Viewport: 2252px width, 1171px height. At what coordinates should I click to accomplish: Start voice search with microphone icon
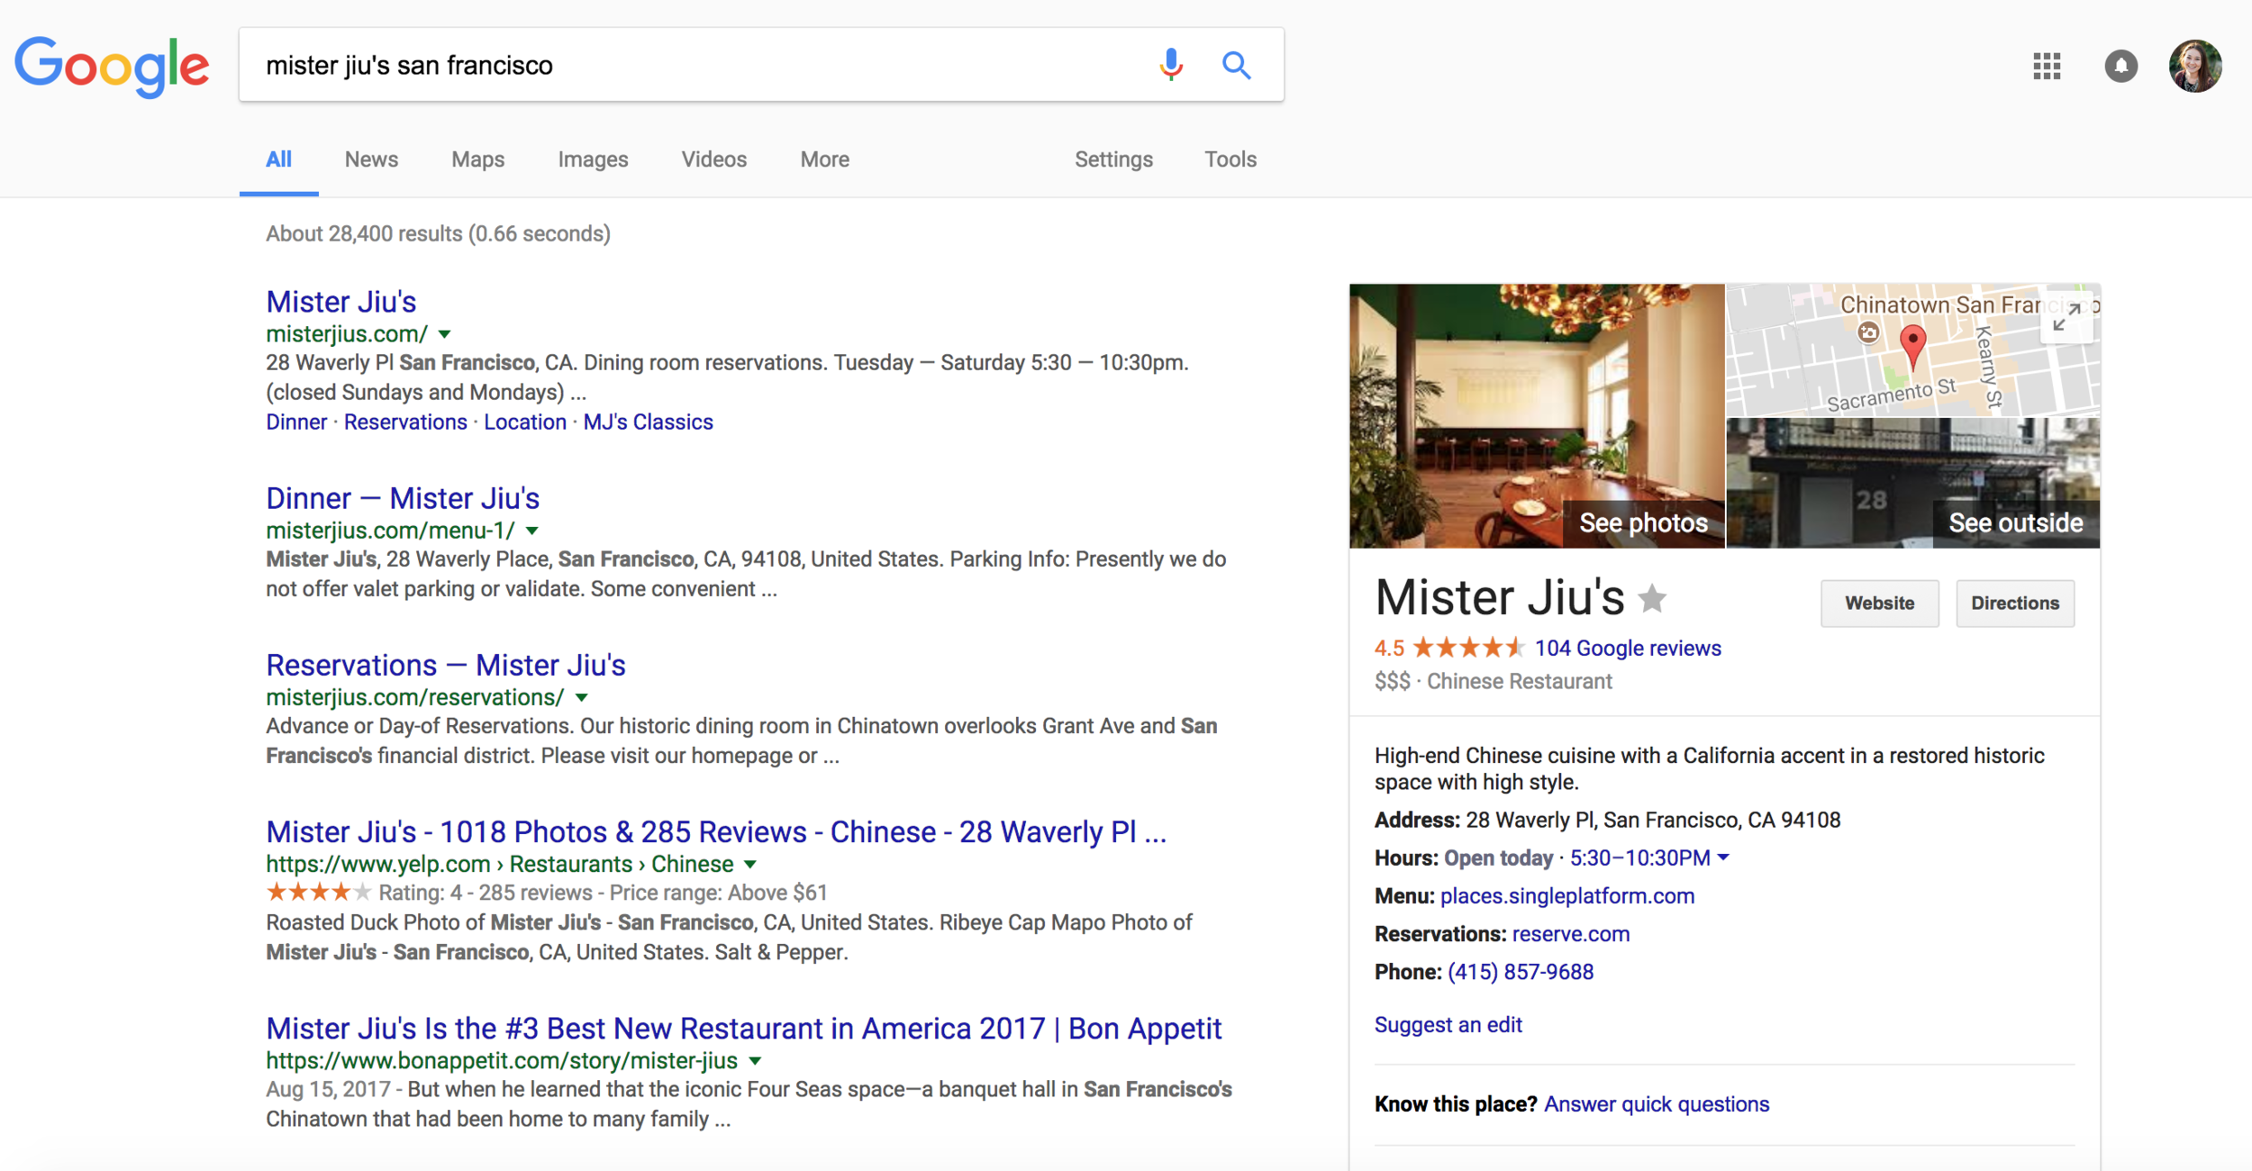[1170, 65]
